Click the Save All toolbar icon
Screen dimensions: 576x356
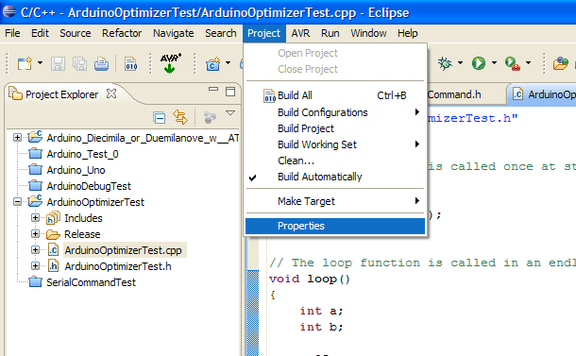point(79,63)
